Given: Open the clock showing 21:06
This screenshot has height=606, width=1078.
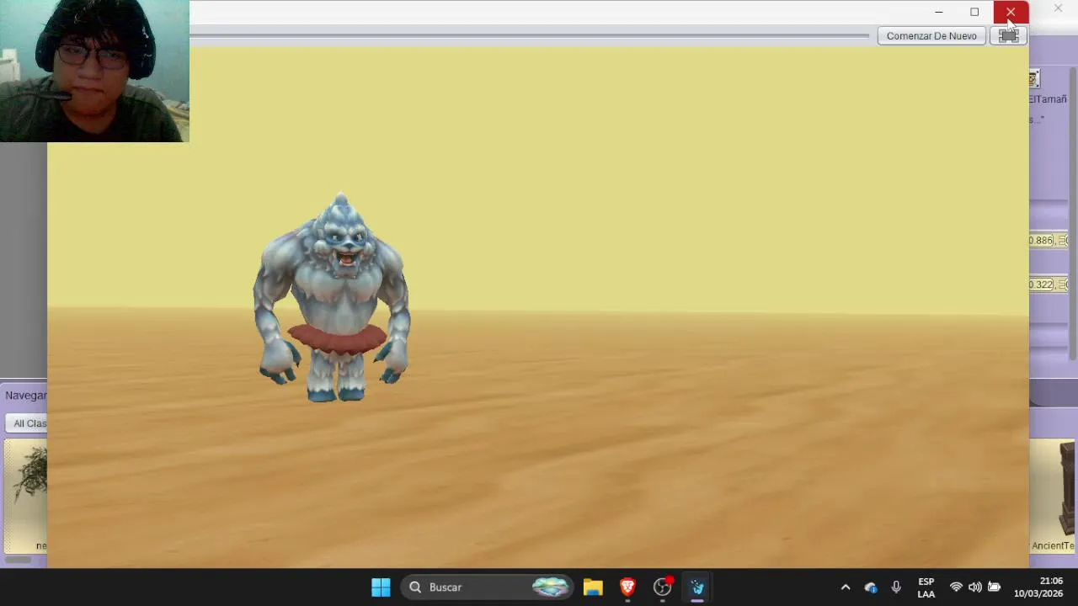Looking at the screenshot, I should [x=1038, y=587].
